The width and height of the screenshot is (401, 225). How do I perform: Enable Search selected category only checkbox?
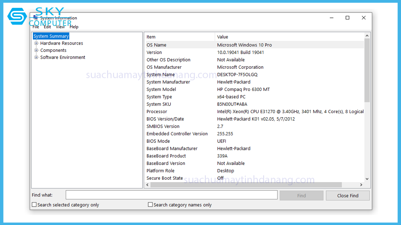pyautogui.click(x=34, y=205)
